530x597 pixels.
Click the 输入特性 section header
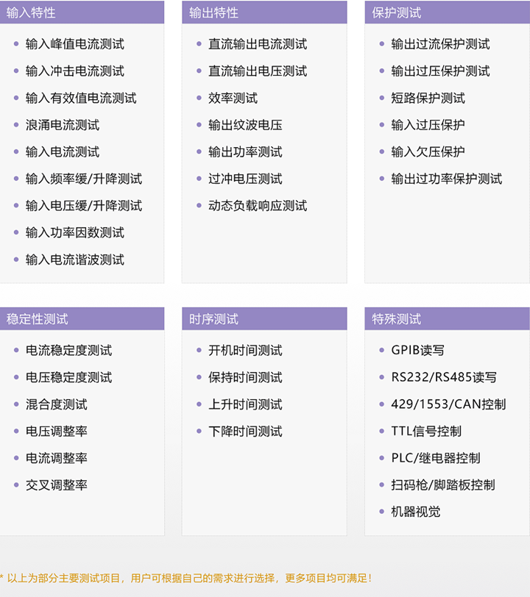[x=31, y=12]
